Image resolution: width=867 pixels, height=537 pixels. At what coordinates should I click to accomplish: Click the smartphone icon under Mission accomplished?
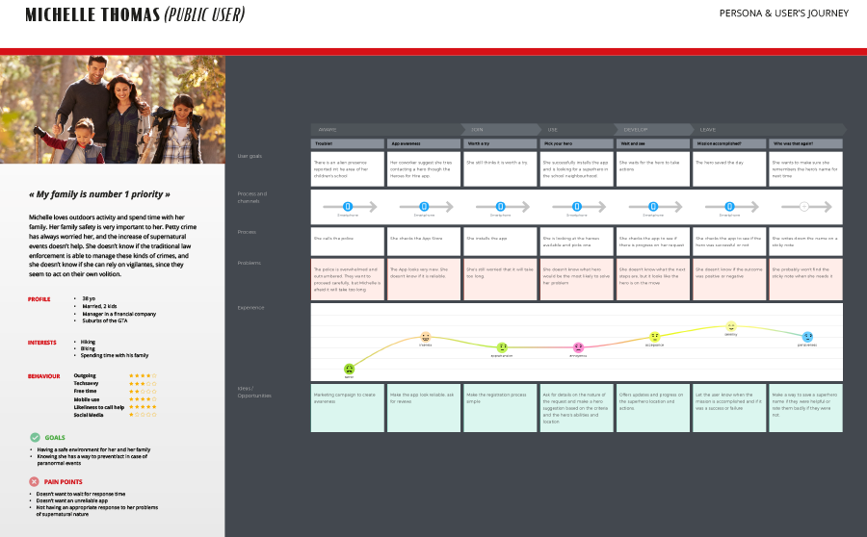[729, 206]
